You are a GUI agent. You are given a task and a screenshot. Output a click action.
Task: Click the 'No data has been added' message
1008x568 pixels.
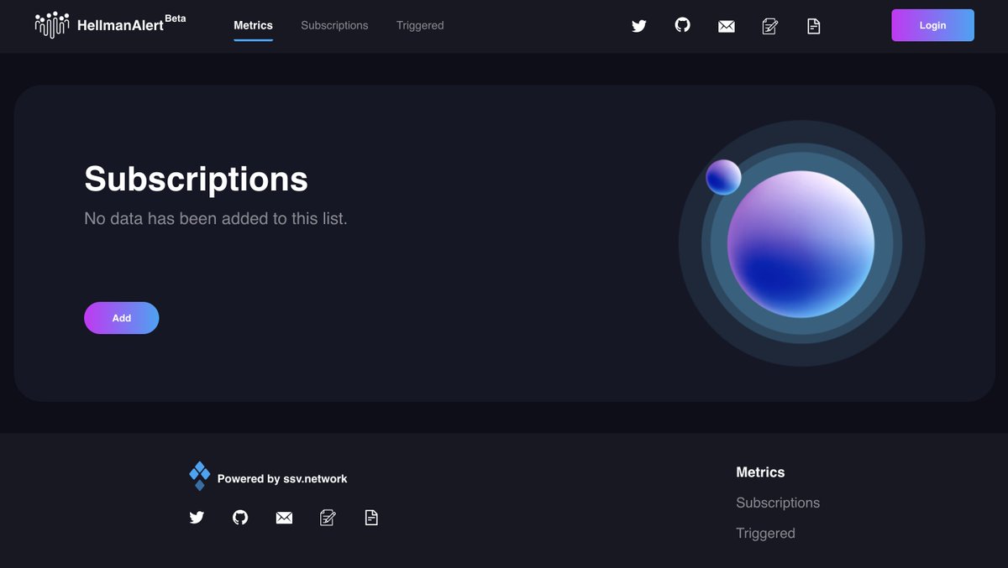216,218
